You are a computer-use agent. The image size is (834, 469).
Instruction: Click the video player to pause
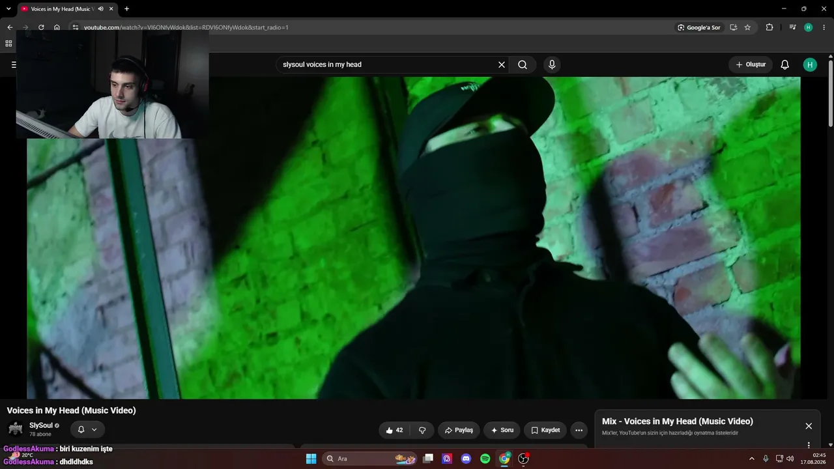point(413,238)
